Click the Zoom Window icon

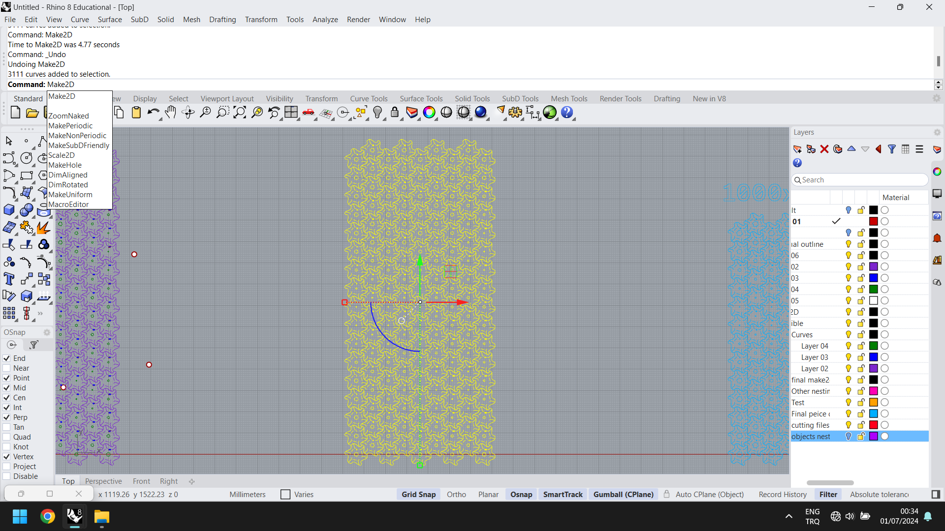tap(222, 113)
